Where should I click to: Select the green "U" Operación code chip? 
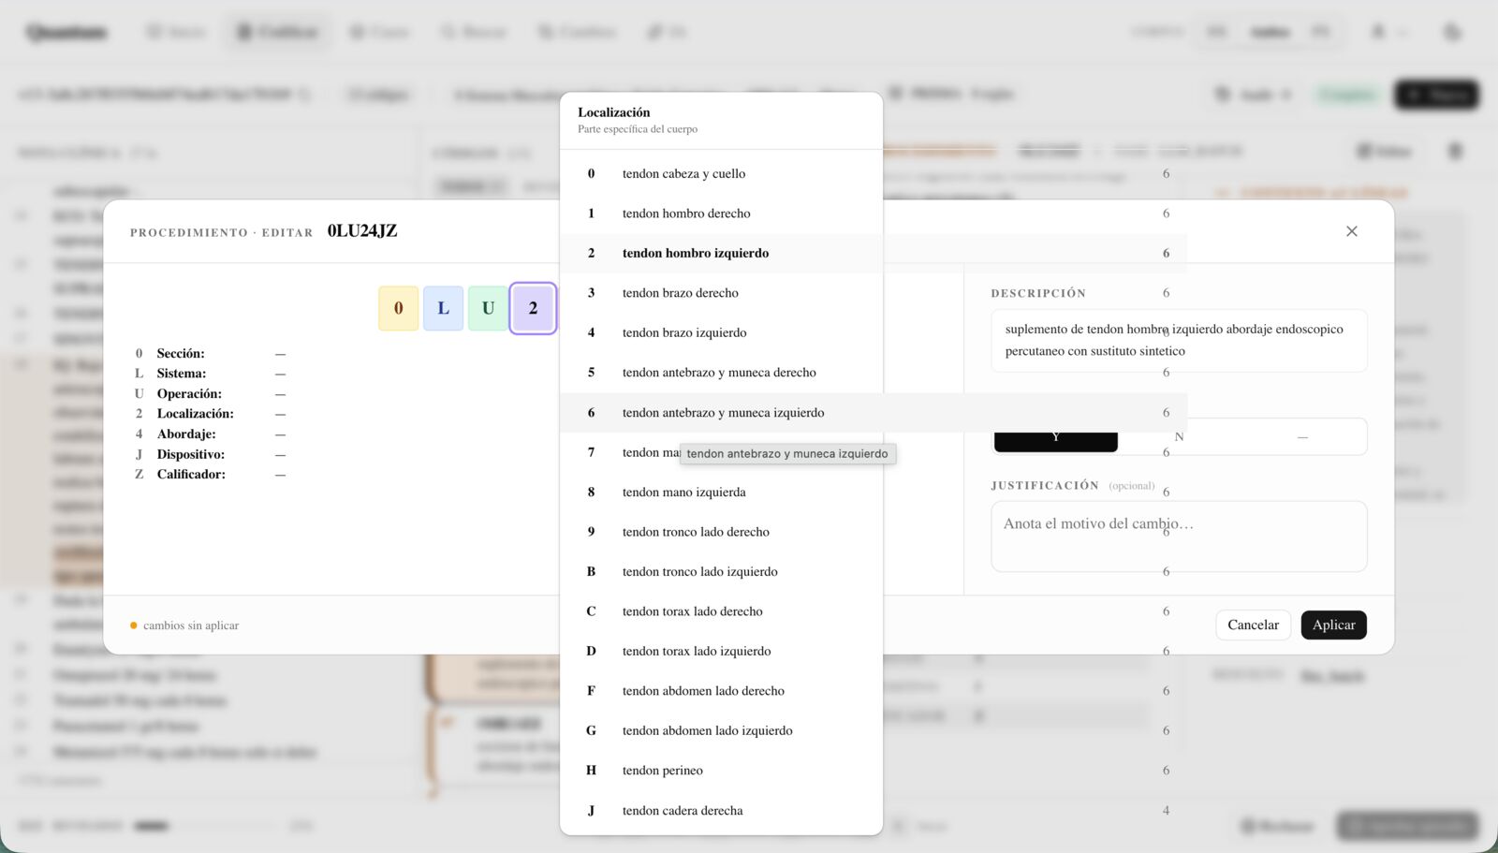[487, 307]
